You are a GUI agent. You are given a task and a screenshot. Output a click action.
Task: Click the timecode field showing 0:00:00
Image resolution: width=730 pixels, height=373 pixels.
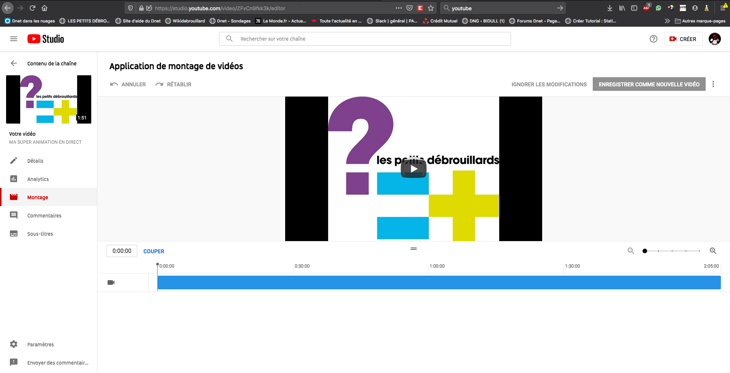click(x=122, y=251)
